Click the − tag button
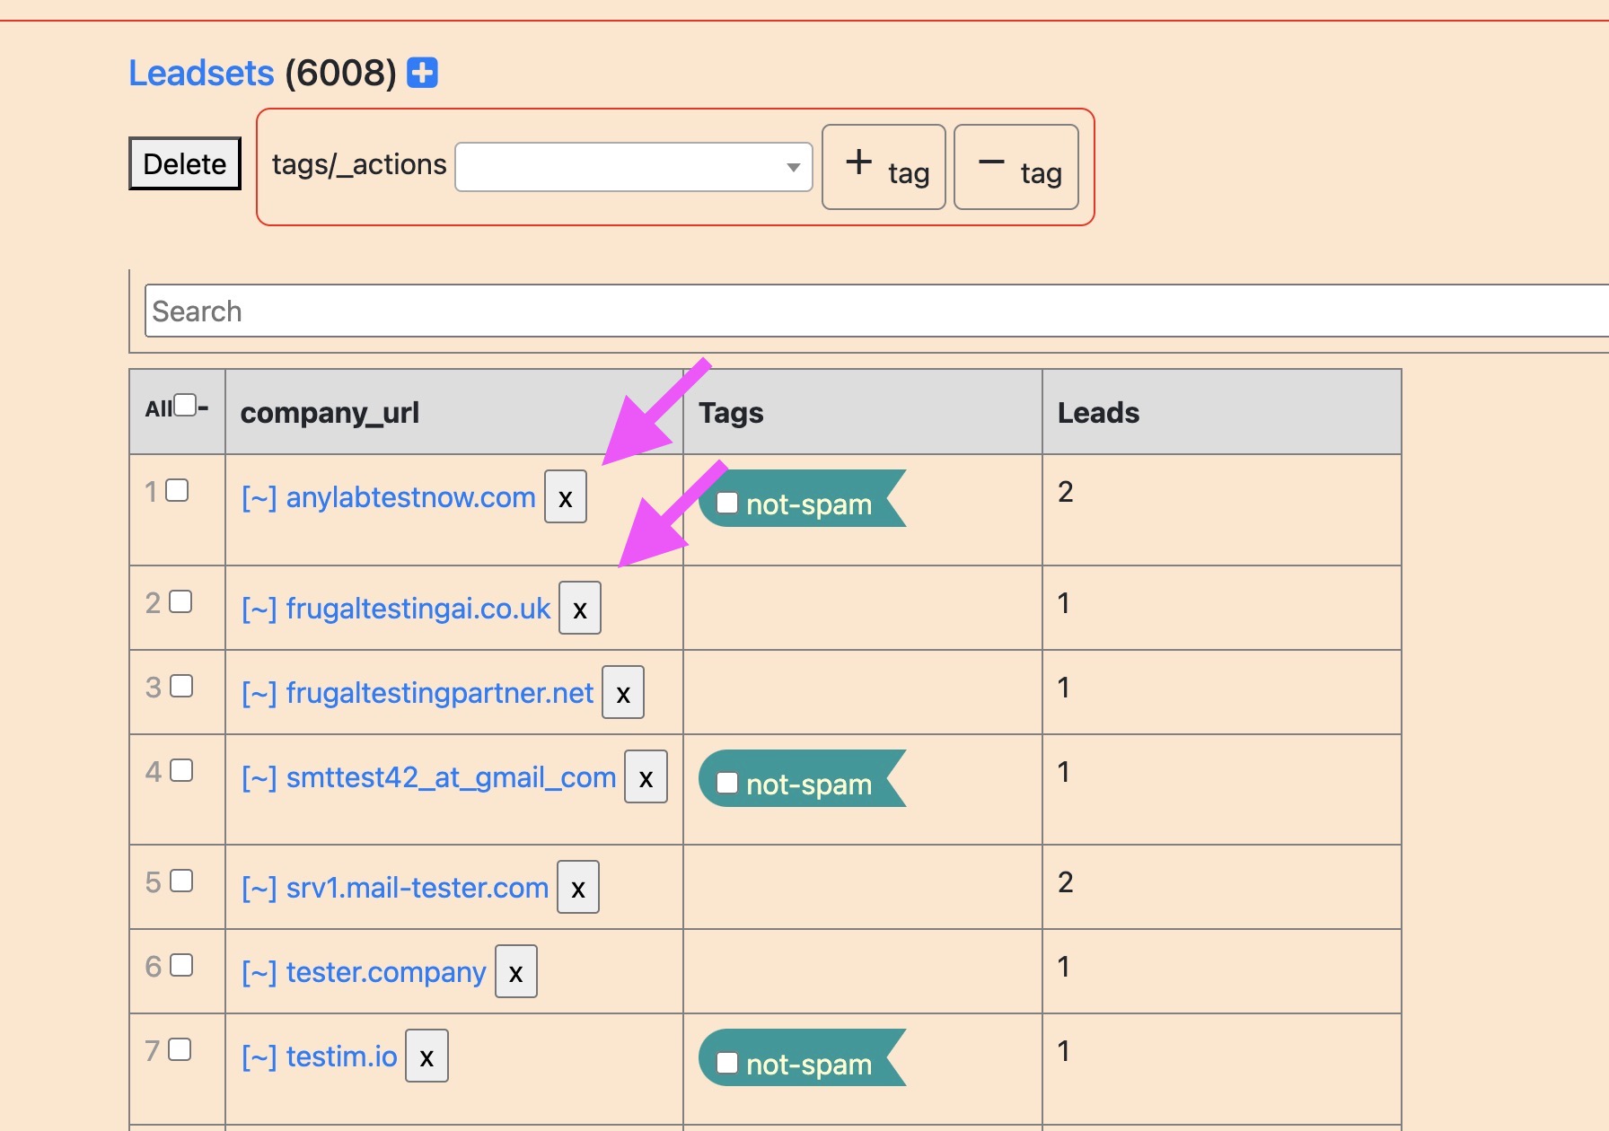1609x1131 pixels. pos(1016,167)
